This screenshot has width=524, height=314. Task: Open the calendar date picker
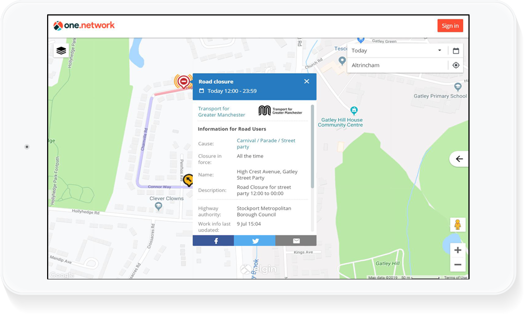tap(456, 51)
